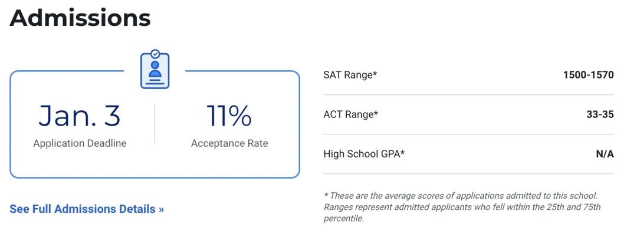637x240 pixels.
Task: Click the ACT Range* row label
Action: point(350,114)
